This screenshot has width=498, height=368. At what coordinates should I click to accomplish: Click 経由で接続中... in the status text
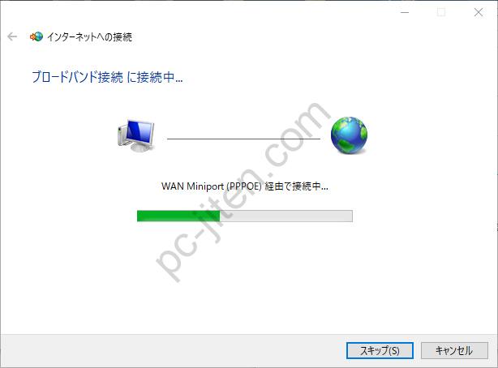(296, 186)
